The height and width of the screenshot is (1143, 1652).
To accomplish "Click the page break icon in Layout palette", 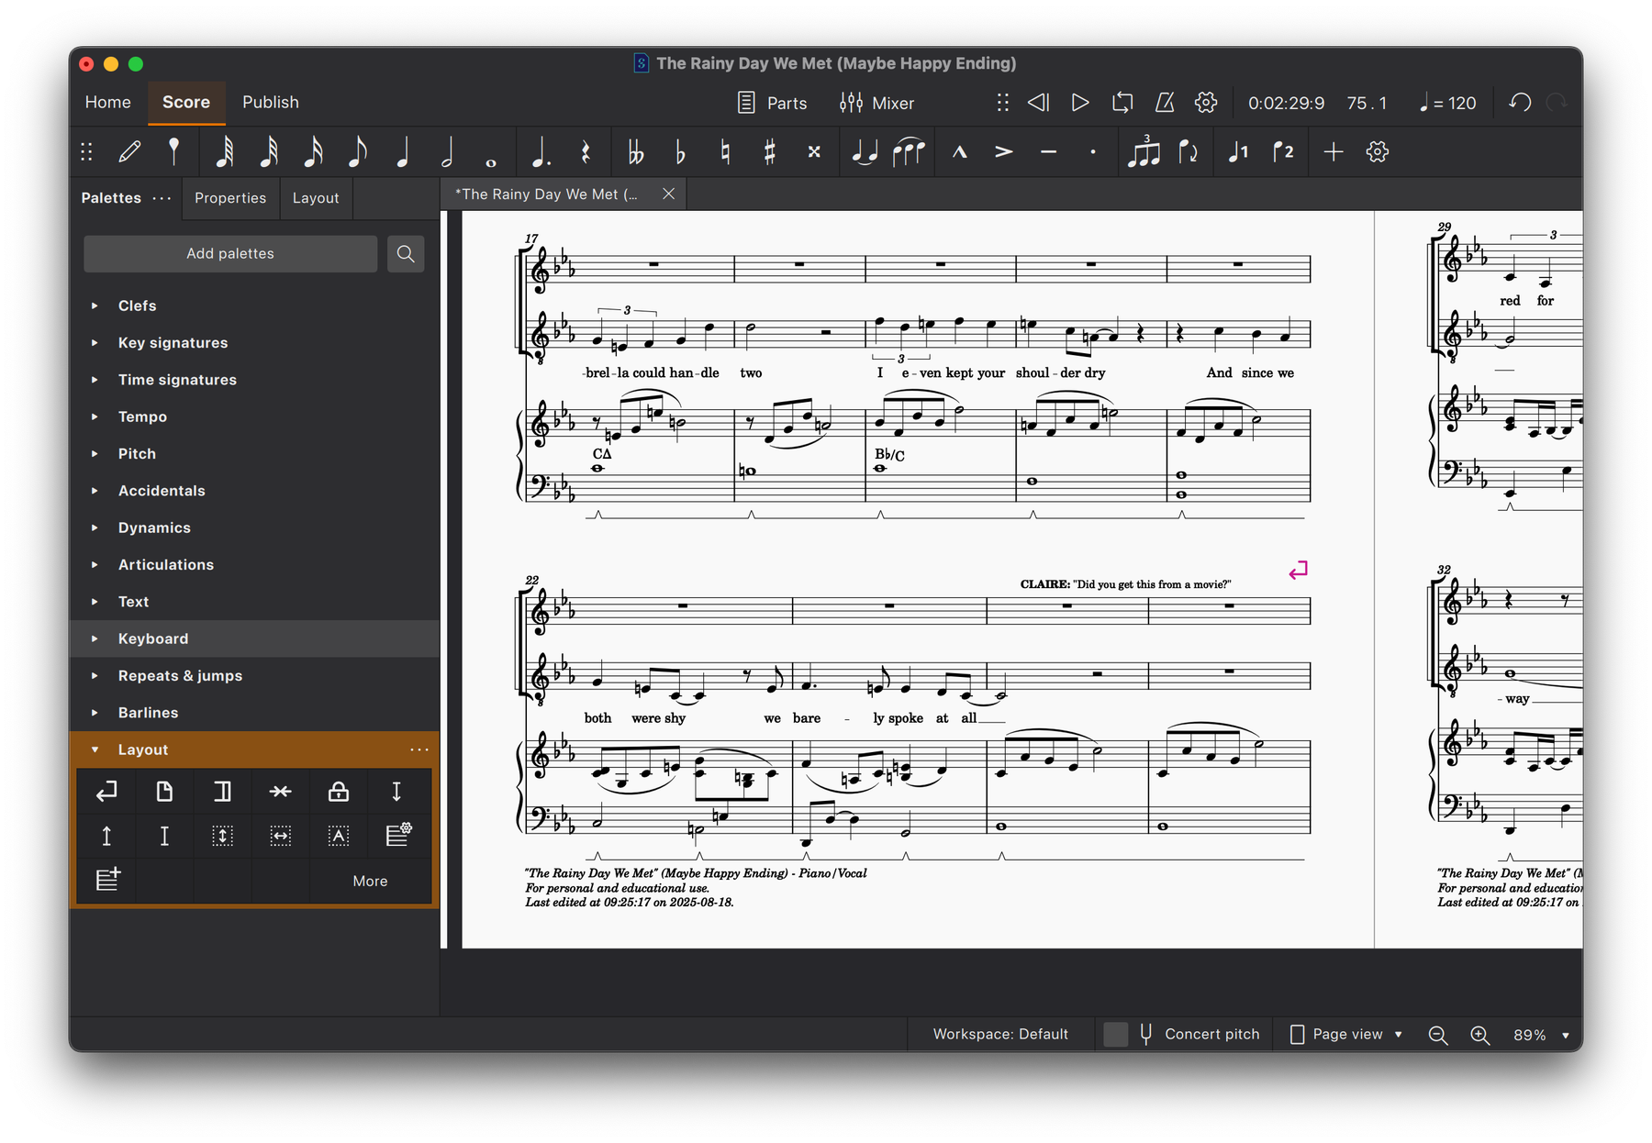I will tap(164, 792).
